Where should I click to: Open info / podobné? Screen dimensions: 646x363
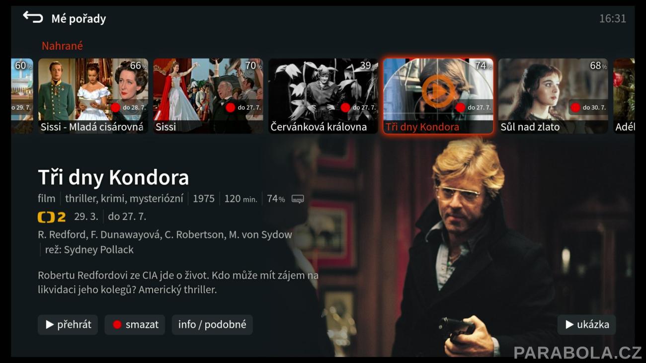(x=212, y=325)
